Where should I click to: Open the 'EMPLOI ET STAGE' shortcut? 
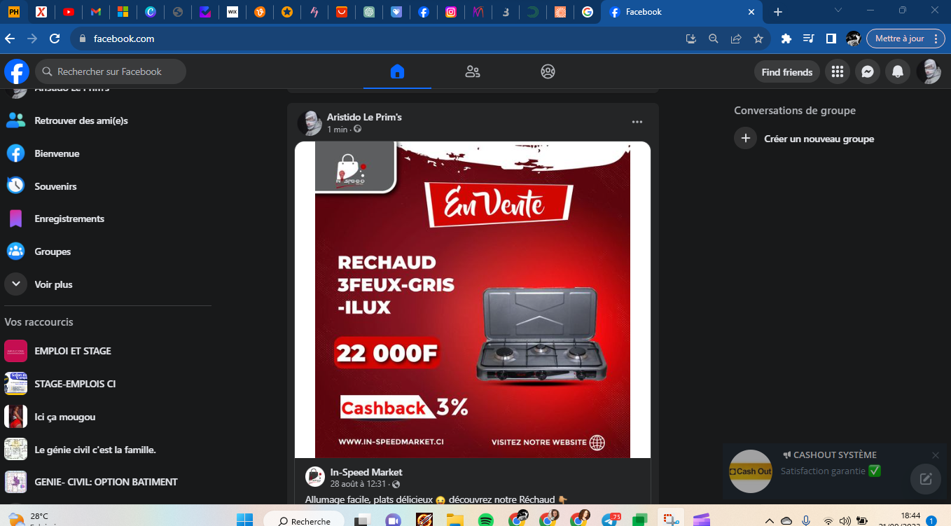click(x=72, y=351)
